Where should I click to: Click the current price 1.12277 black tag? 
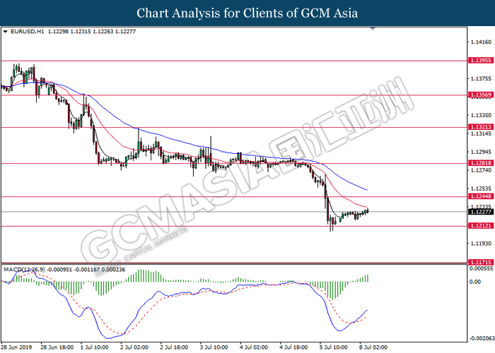[479, 211]
